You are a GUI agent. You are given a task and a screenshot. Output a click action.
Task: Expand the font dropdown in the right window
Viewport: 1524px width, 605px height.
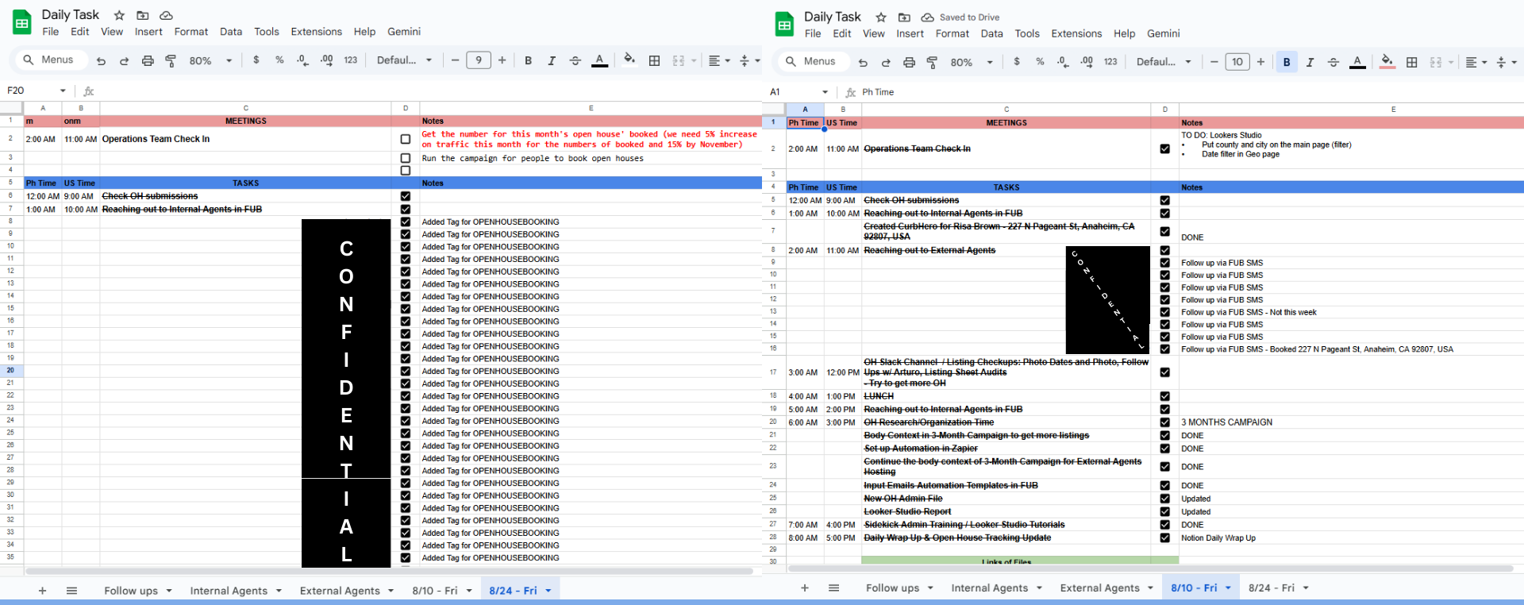pos(1164,62)
